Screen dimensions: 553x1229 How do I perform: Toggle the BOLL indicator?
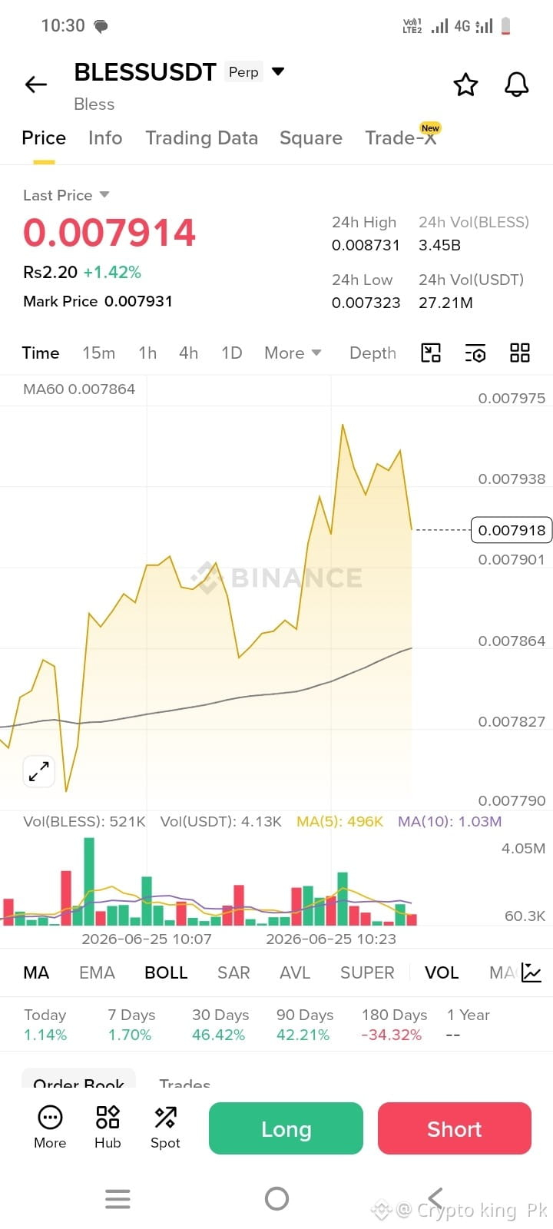coord(166,972)
